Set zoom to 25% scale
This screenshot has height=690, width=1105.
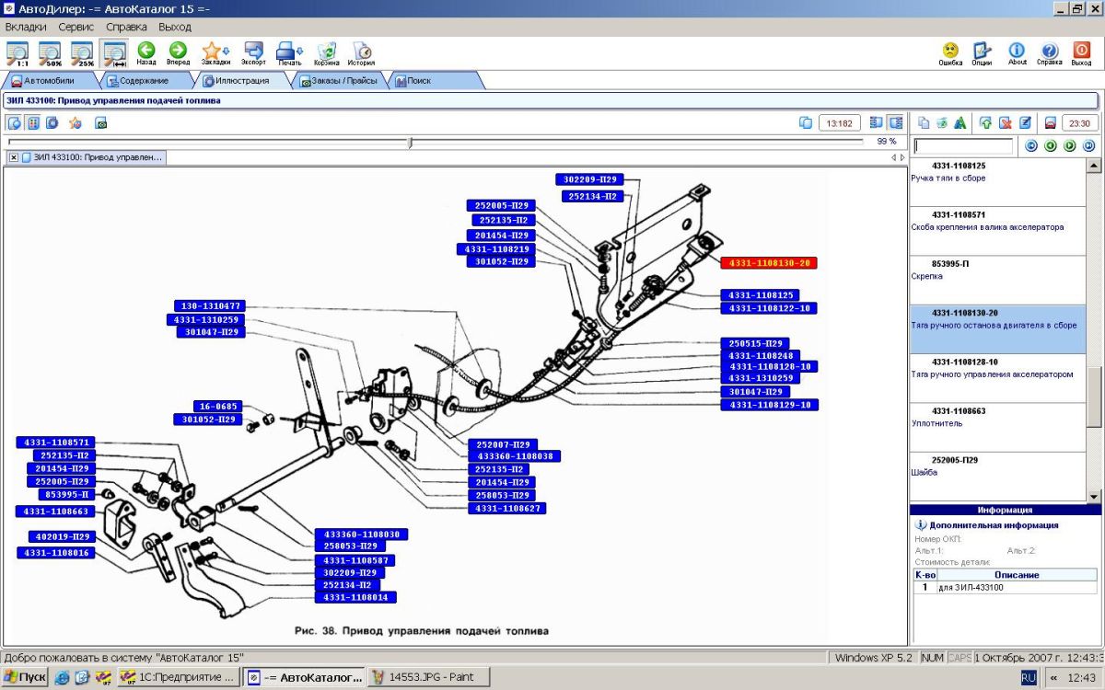click(x=83, y=53)
